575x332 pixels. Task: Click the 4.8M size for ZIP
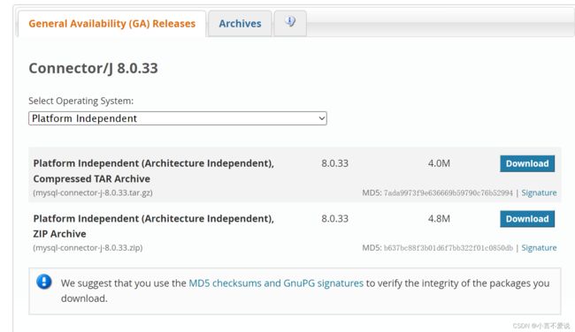439,219
